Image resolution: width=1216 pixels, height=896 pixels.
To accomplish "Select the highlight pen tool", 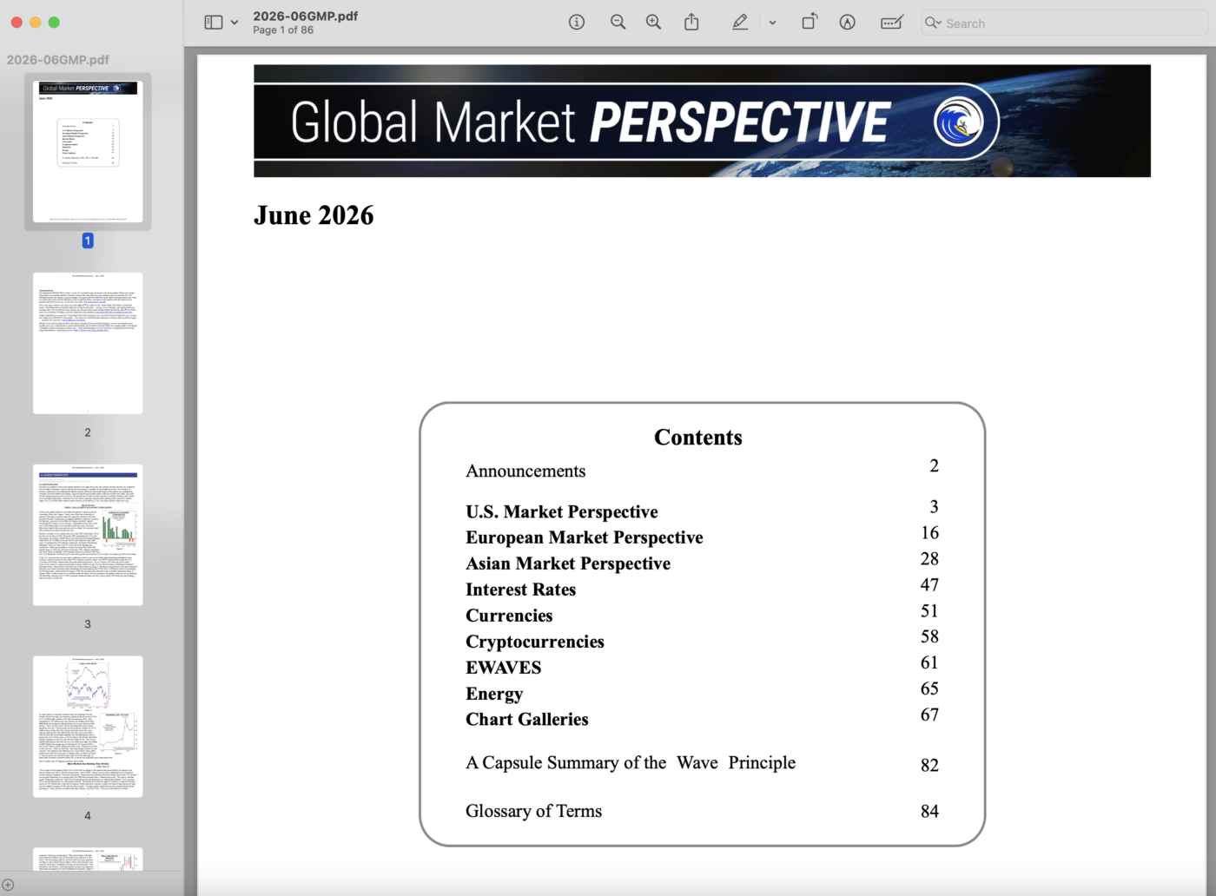I will (740, 23).
